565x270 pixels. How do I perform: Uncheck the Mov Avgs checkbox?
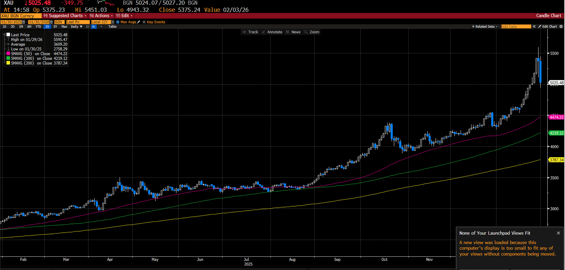(x=118, y=22)
